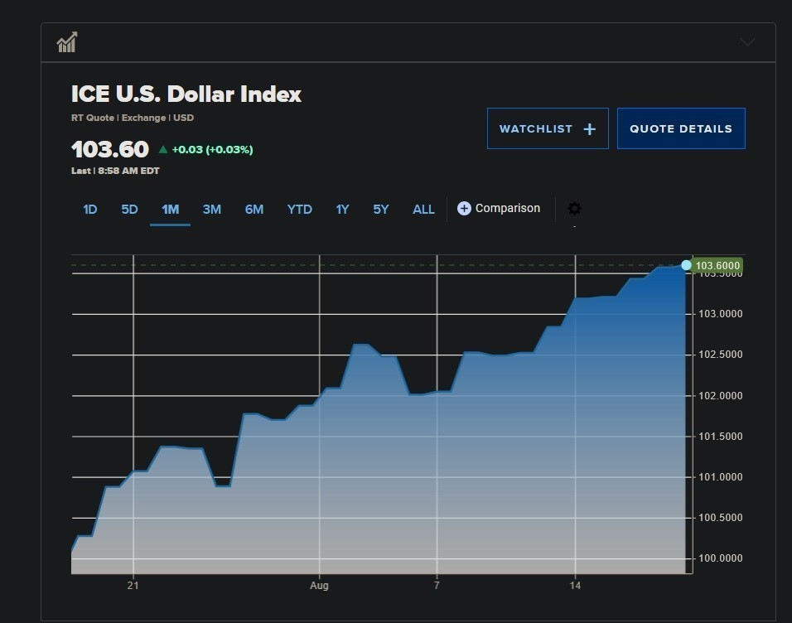Click the plus icon beside Comparison

tap(464, 209)
